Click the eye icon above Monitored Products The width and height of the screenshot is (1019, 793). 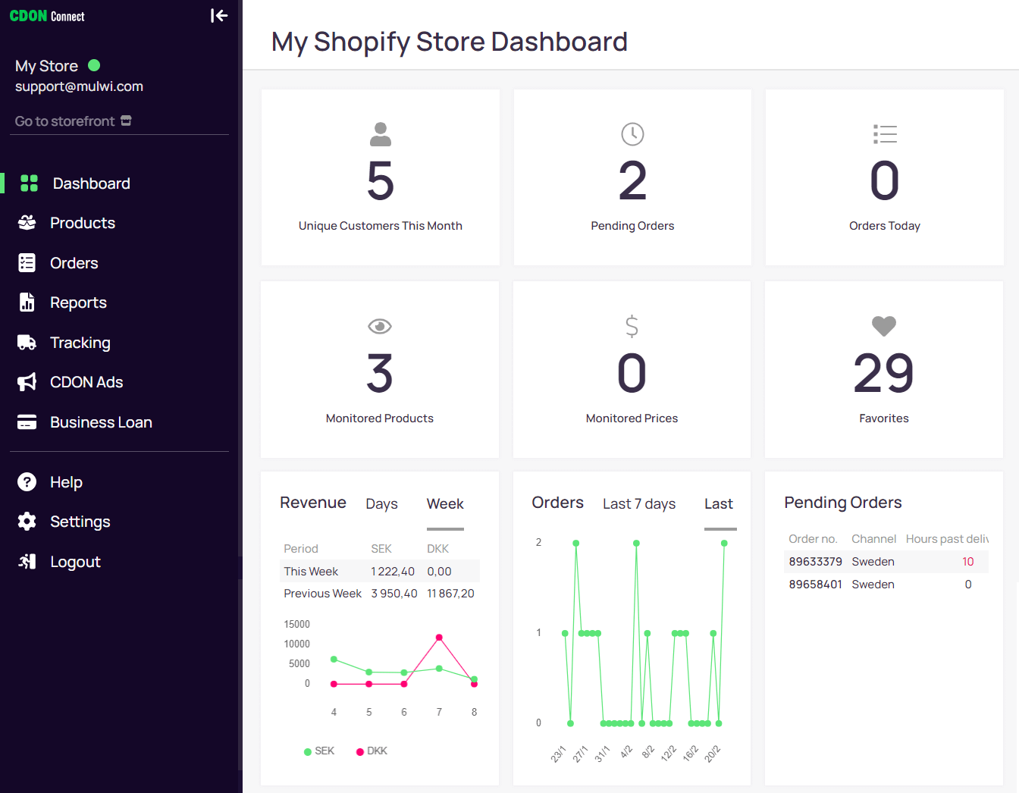380,326
